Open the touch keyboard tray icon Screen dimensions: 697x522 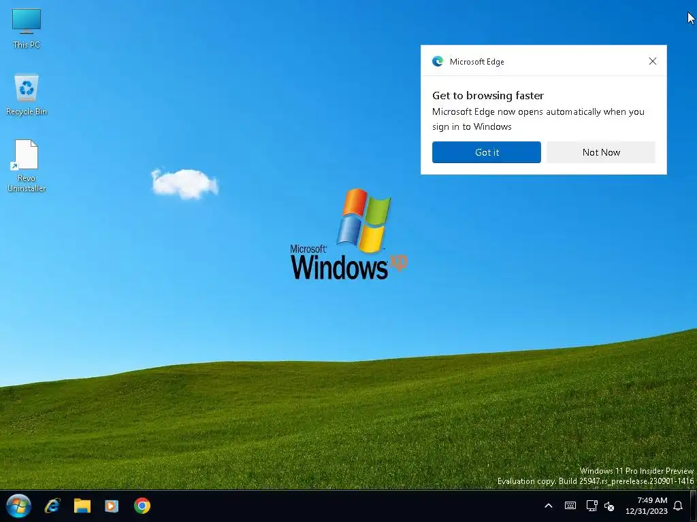tap(570, 506)
